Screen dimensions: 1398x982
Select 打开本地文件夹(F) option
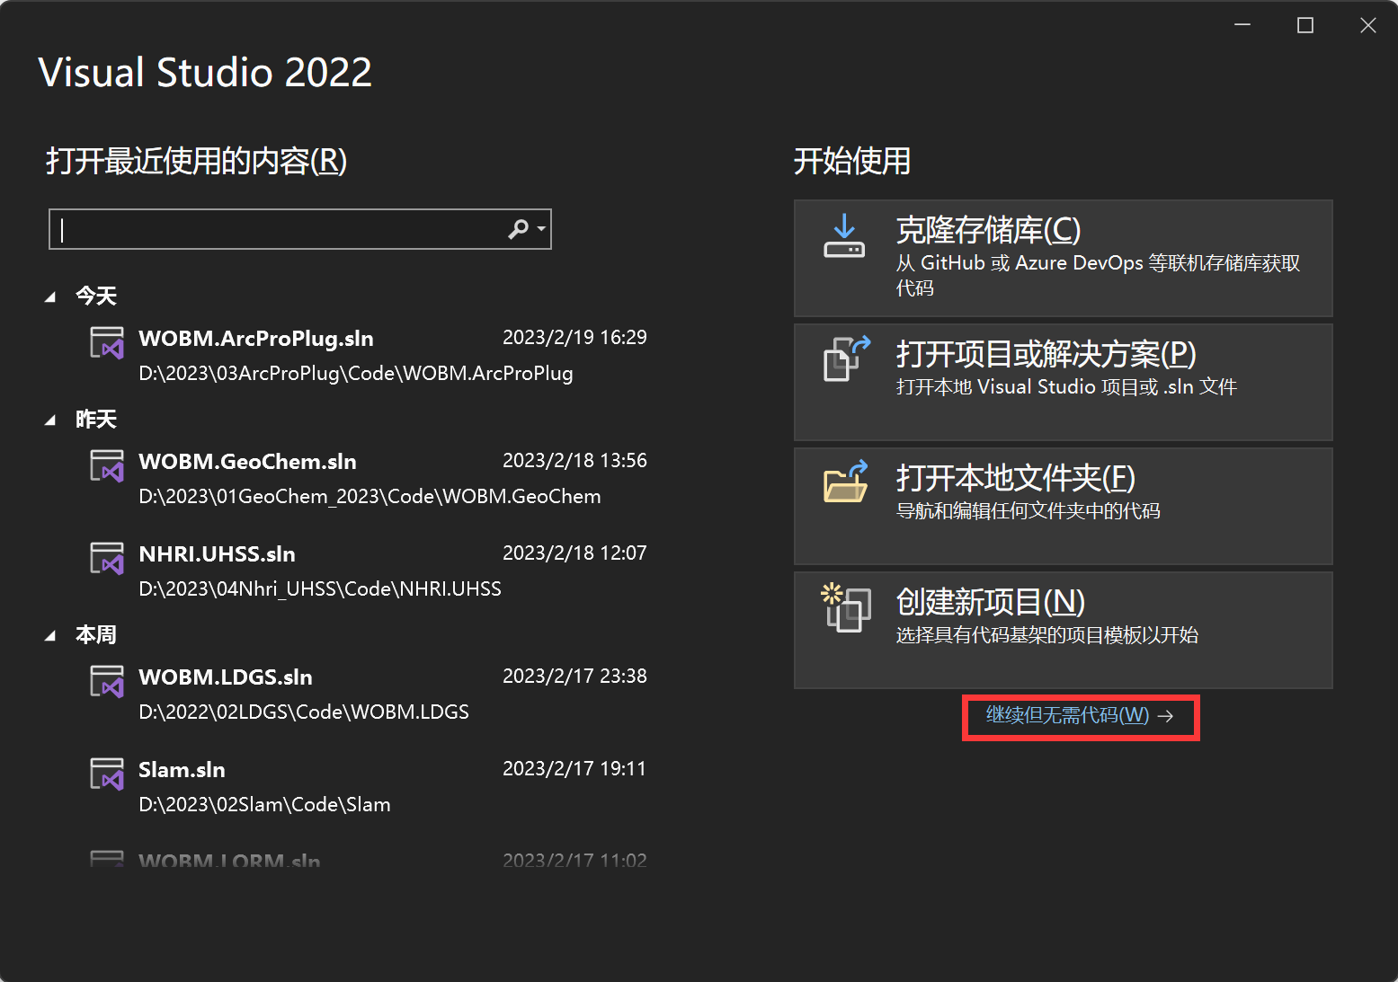click(x=1063, y=506)
